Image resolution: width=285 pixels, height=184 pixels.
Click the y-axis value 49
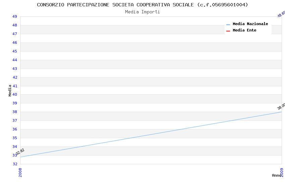pos(15,16)
